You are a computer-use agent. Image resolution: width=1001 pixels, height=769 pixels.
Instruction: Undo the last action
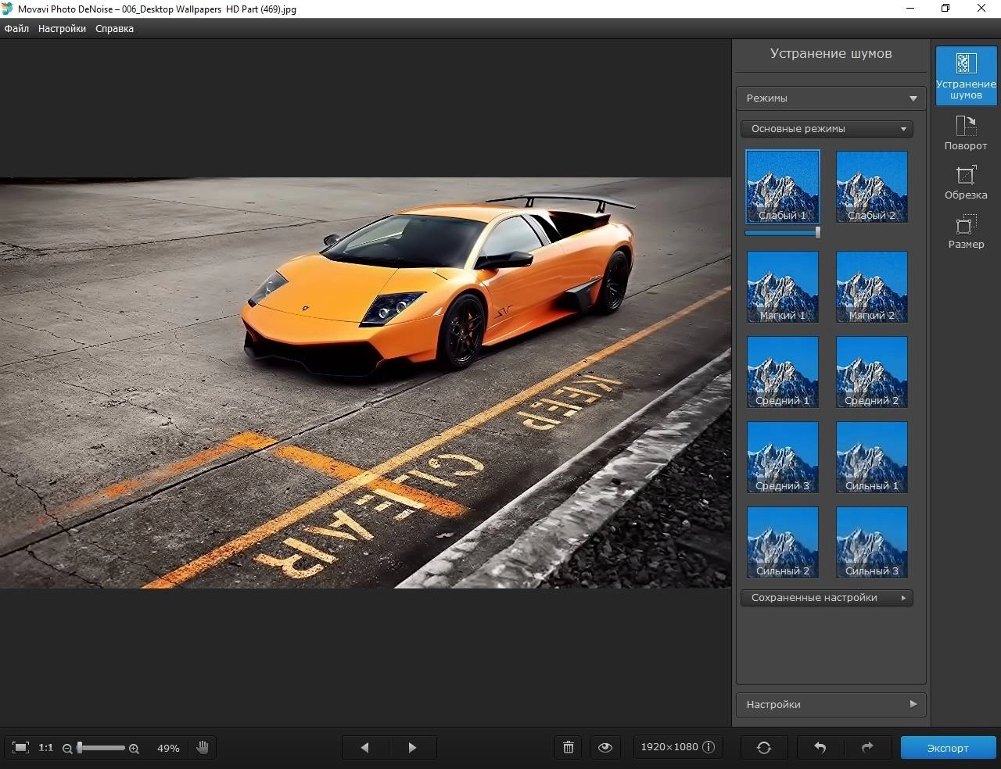pyautogui.click(x=820, y=748)
